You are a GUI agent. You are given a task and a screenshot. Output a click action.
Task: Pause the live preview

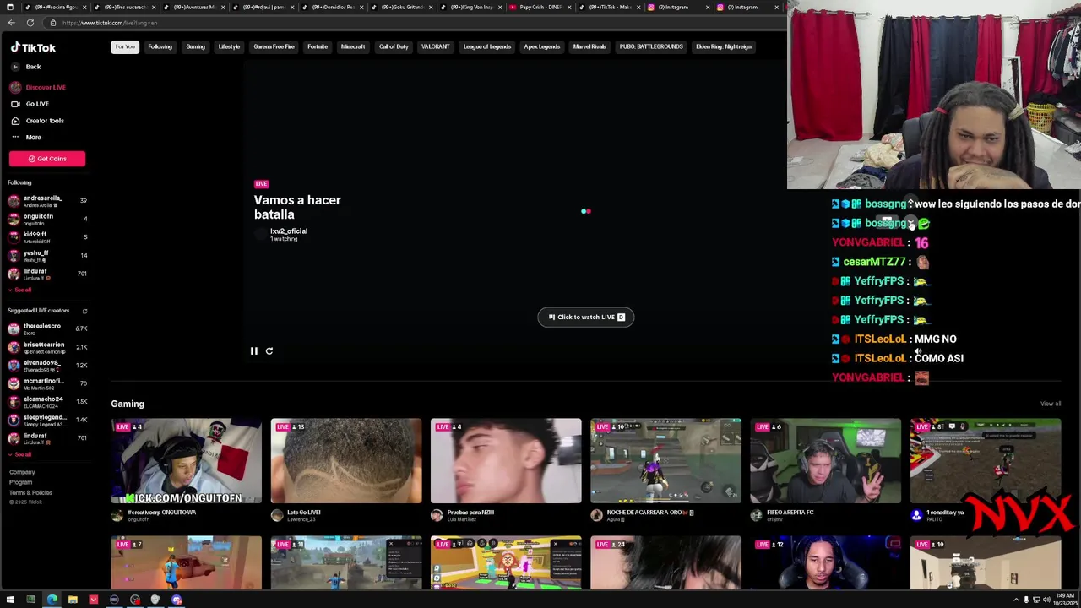coord(253,351)
